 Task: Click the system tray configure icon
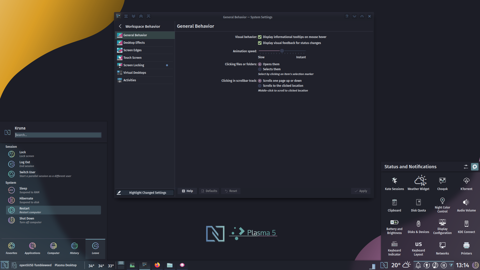pos(466,167)
